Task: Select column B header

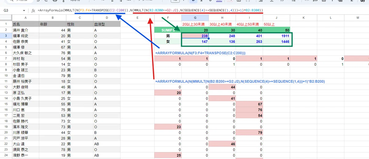Action: click(52, 18)
